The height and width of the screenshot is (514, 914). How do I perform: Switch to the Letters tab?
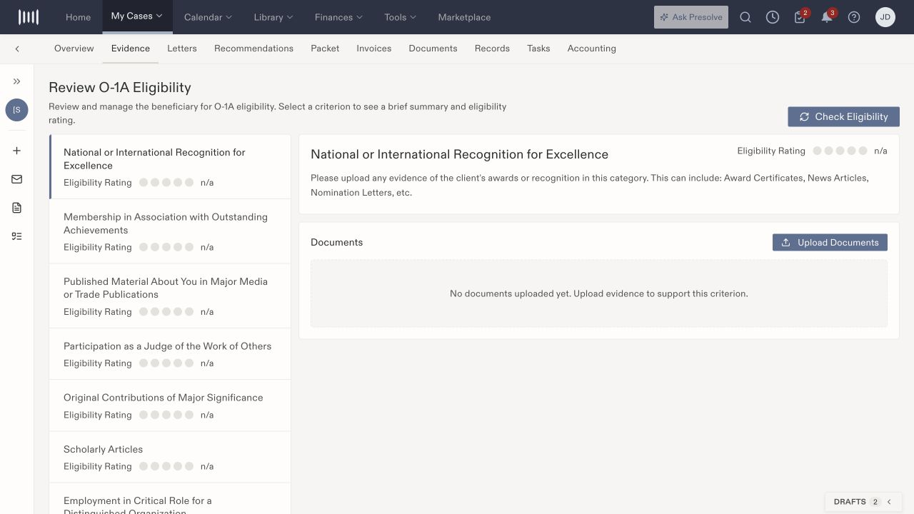[x=182, y=49]
